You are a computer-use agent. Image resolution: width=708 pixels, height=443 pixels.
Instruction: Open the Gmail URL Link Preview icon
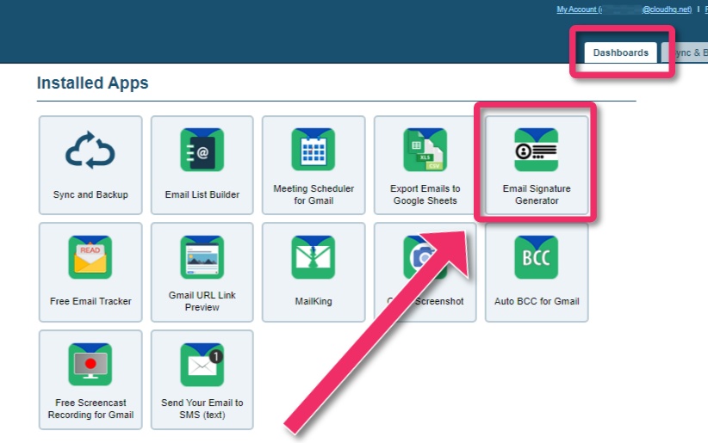click(x=202, y=257)
